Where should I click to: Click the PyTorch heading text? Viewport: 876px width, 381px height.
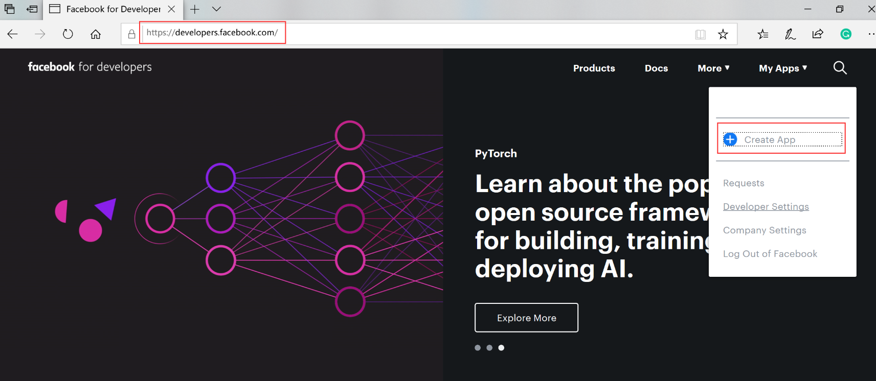point(496,154)
